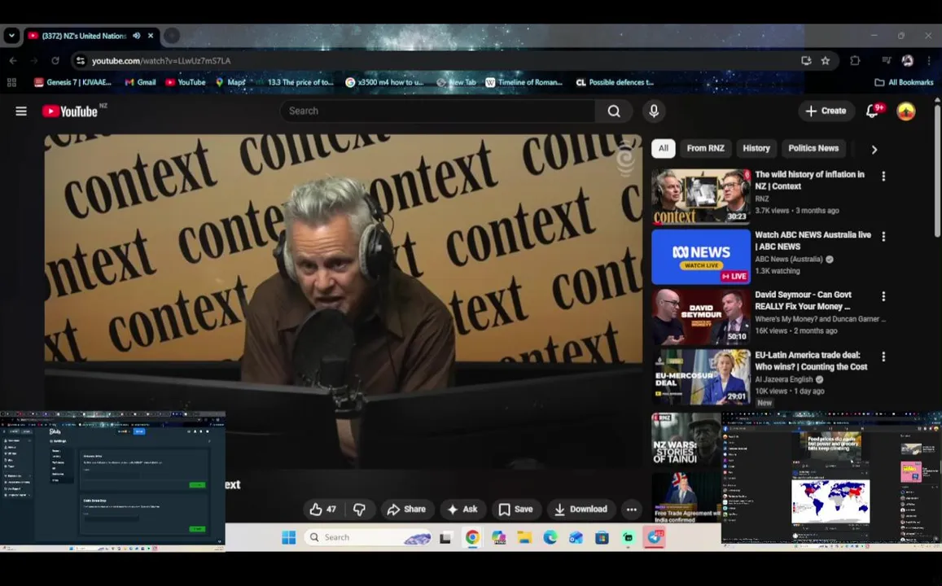Open David Seymour video thumbnail
This screenshot has height=586, width=942.
click(701, 317)
